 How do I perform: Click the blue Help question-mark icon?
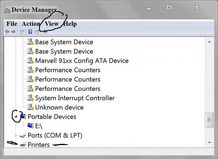(30, 32)
